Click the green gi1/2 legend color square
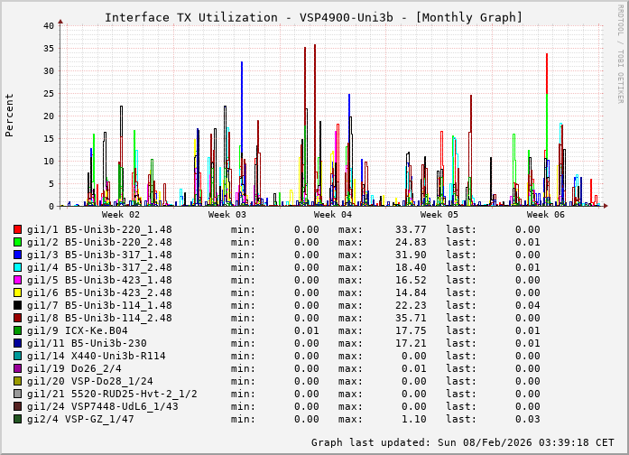The width and height of the screenshot is (629, 455). click(x=17, y=242)
